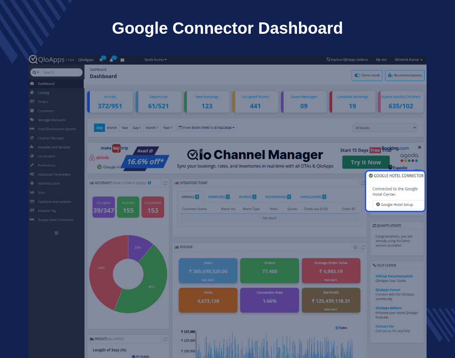
Task: Switch to the In-House operations tab
Action: (x=247, y=197)
